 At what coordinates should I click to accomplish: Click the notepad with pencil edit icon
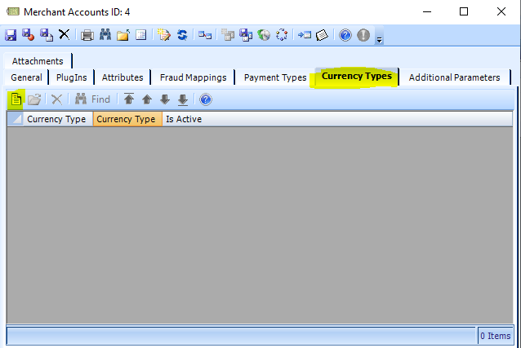[x=164, y=35]
